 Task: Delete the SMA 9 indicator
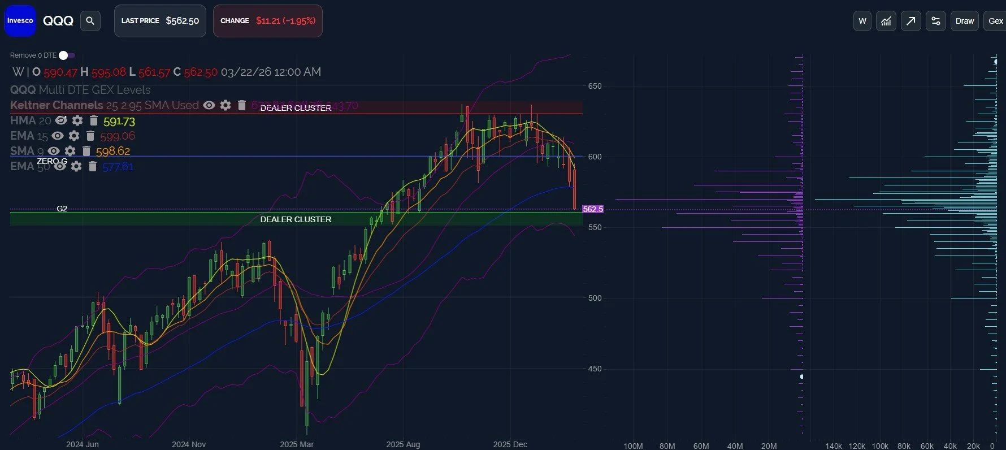pos(86,151)
